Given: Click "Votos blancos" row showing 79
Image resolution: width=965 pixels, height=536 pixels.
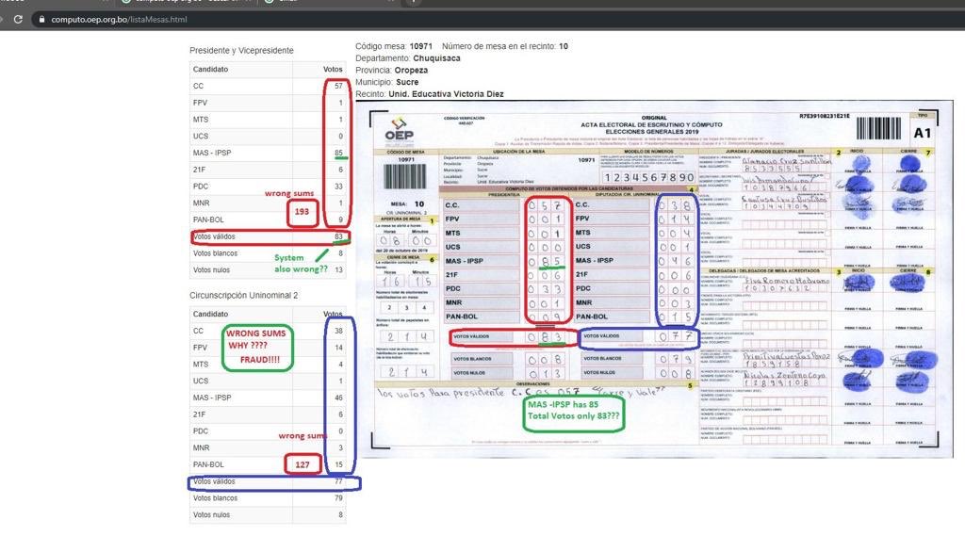Looking at the screenshot, I should [x=268, y=497].
